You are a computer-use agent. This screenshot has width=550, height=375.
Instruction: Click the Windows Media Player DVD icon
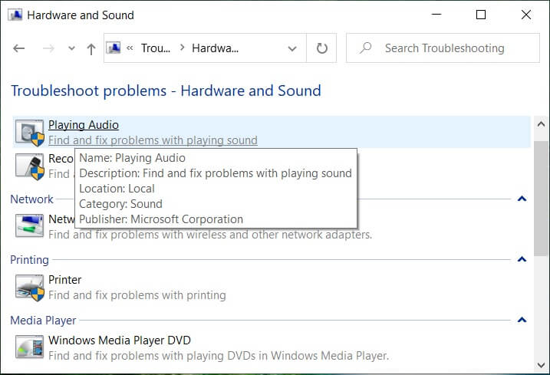point(30,347)
